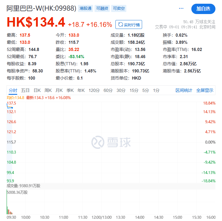
Task: Click the trading status timestamp 09-01 09:39:41
Action: [x=183, y=27]
